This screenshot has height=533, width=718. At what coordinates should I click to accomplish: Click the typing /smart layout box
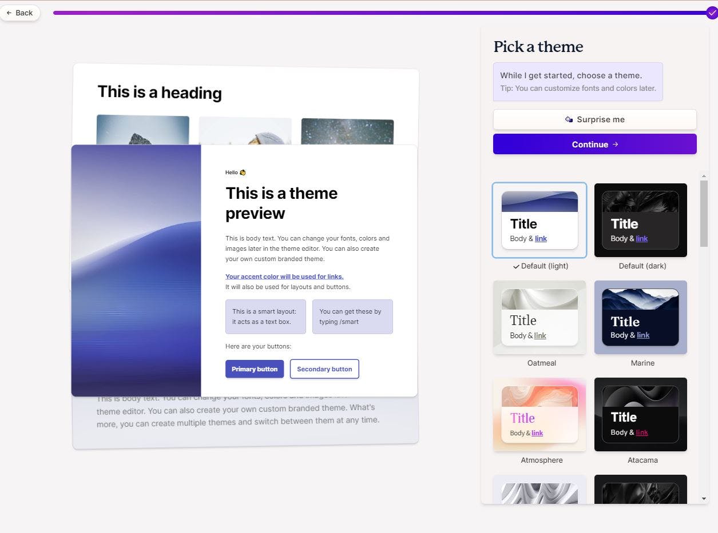coord(352,316)
